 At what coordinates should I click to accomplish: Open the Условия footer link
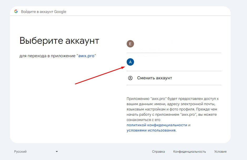tap(220, 152)
